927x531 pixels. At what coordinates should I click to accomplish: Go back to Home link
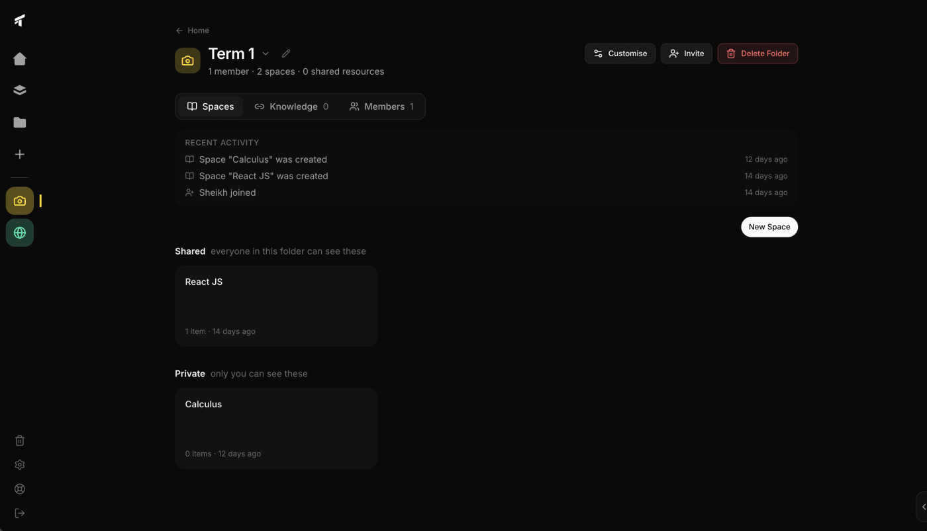(x=193, y=30)
